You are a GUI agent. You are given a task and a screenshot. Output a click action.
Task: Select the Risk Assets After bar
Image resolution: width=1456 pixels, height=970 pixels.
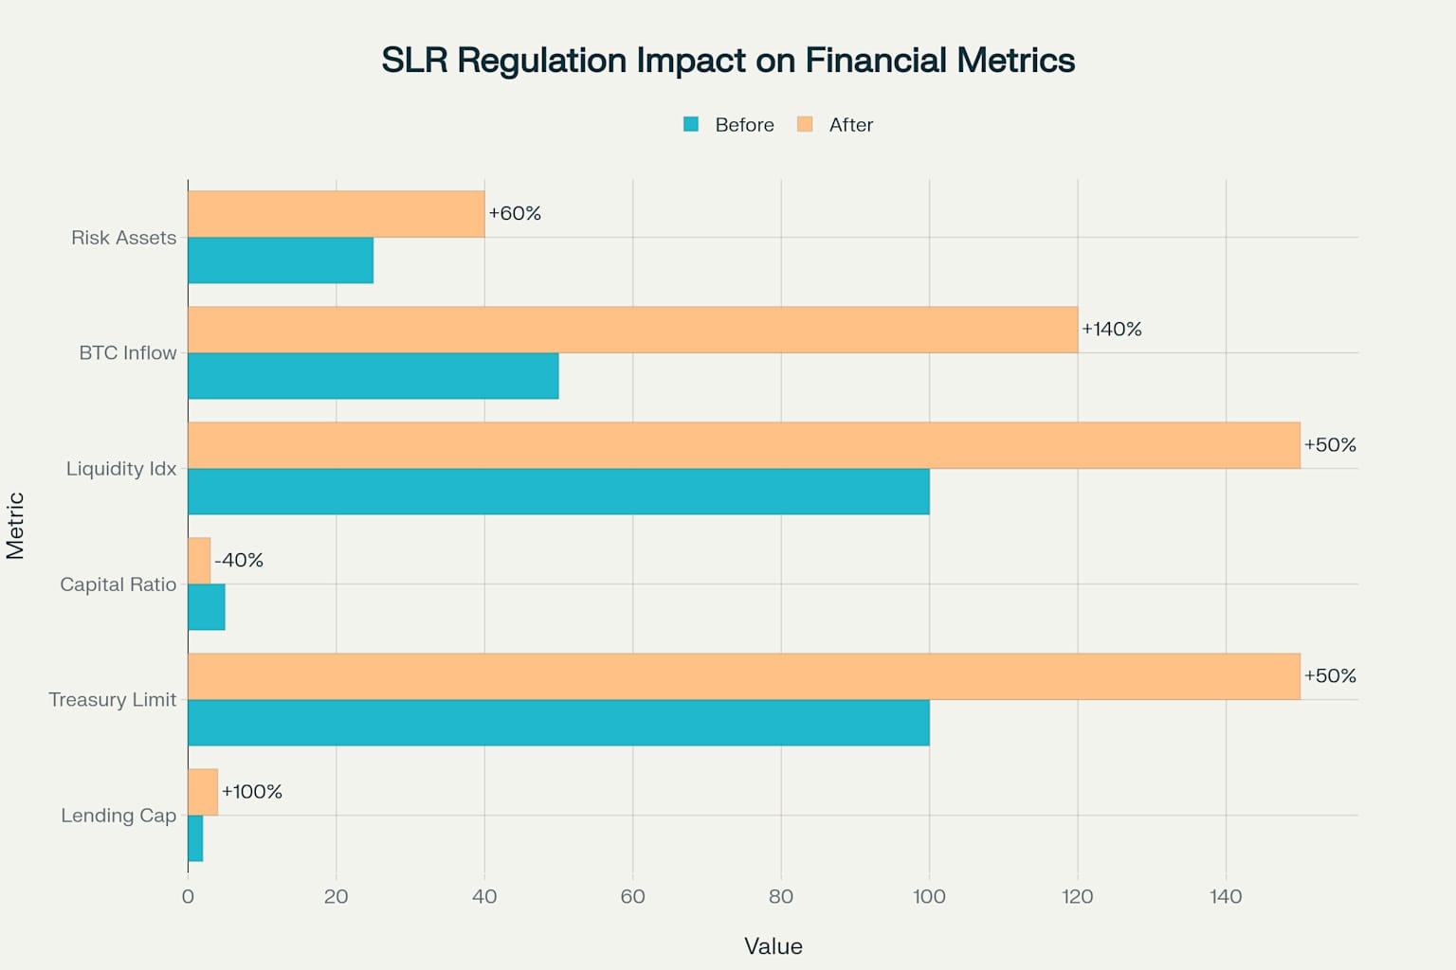[x=336, y=214]
